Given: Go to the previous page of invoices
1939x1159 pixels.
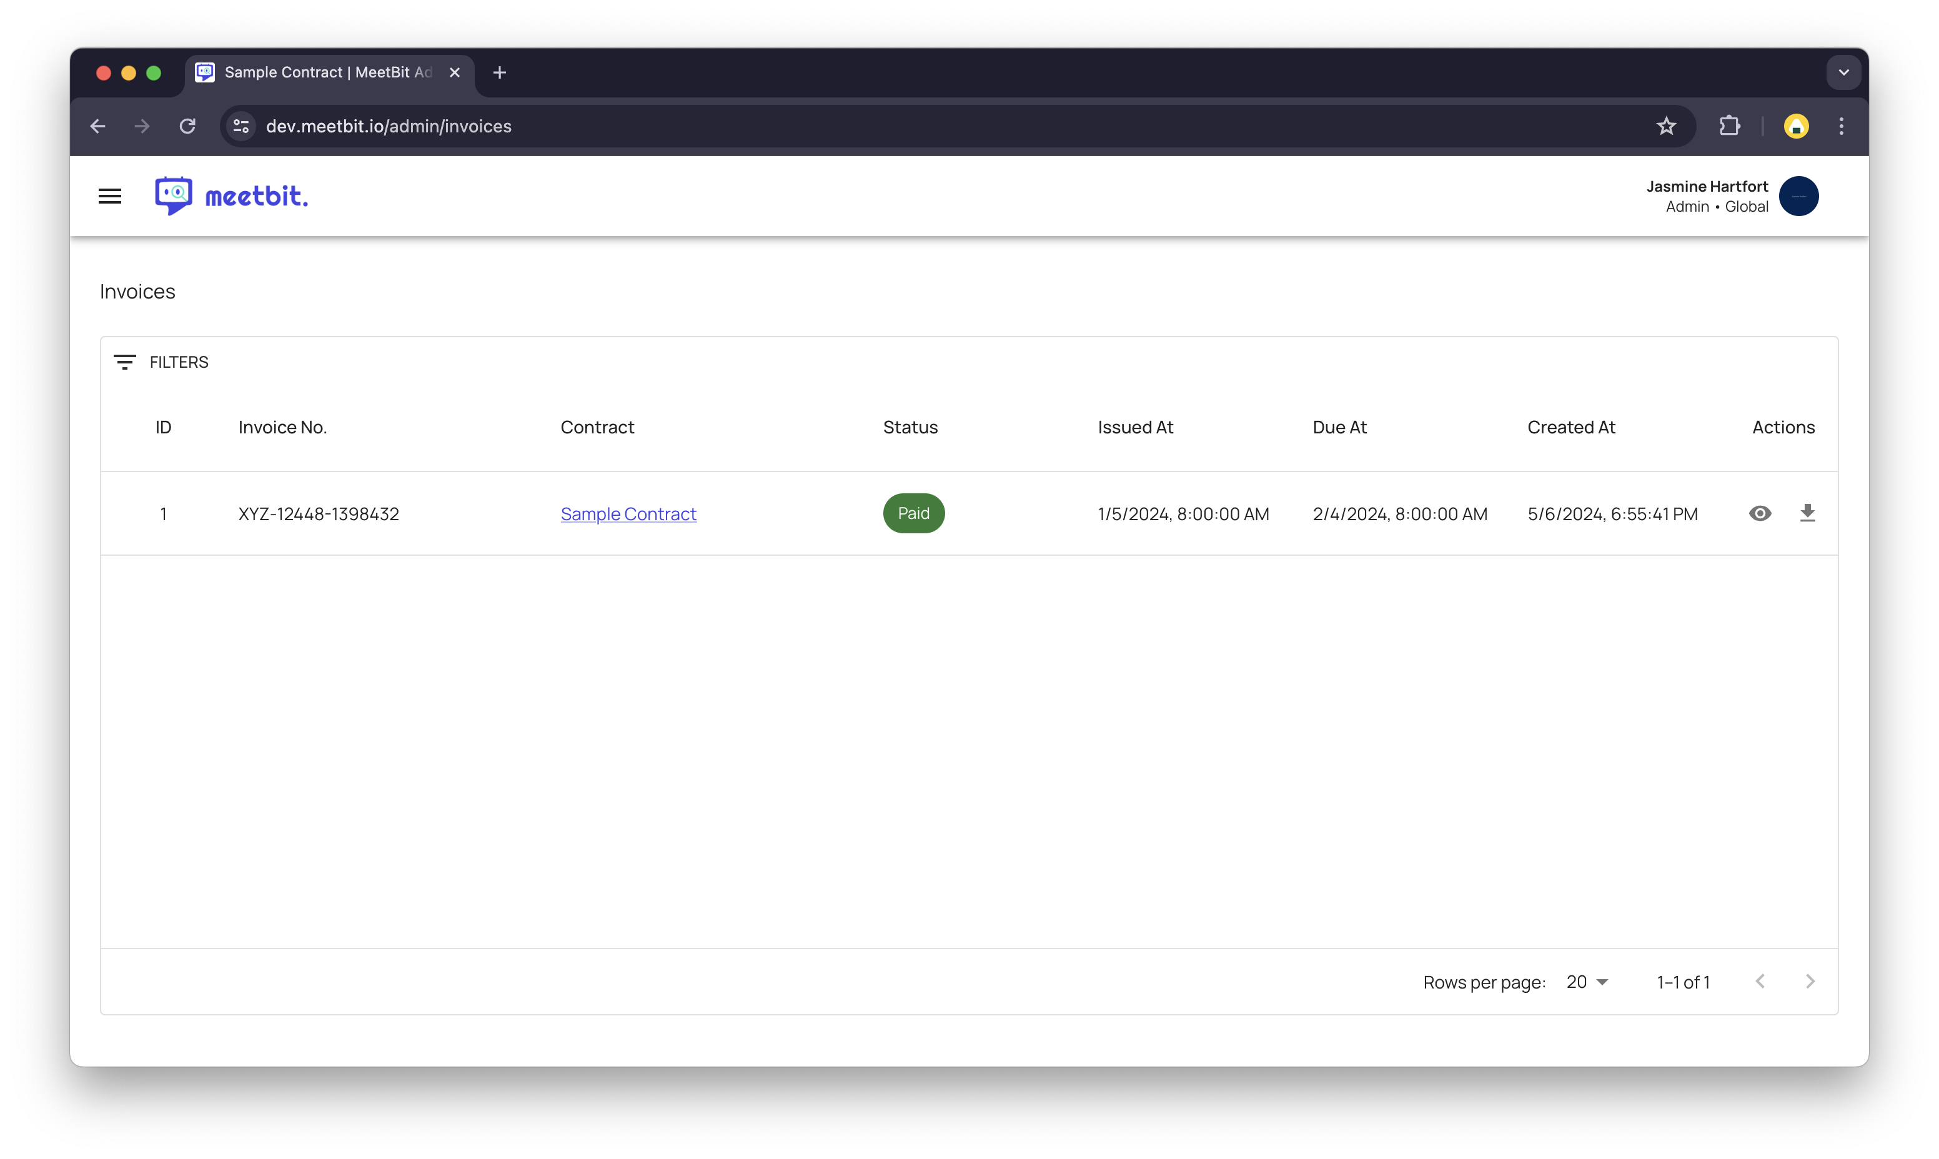Looking at the screenshot, I should [x=1760, y=982].
